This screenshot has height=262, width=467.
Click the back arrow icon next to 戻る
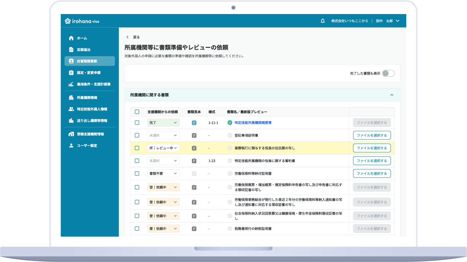click(127, 37)
